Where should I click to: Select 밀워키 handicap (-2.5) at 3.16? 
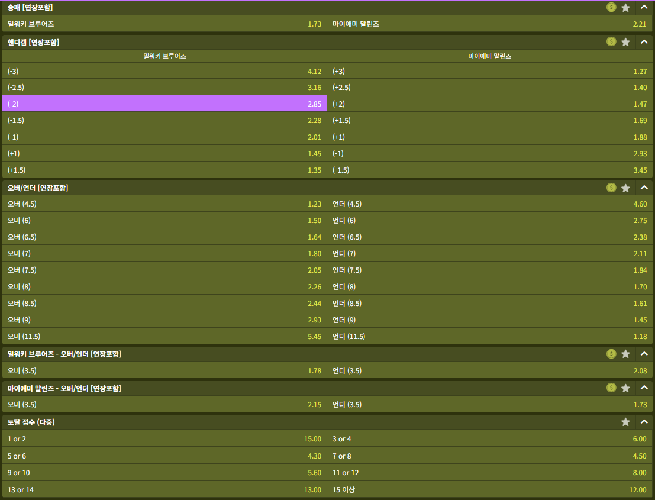(x=164, y=88)
